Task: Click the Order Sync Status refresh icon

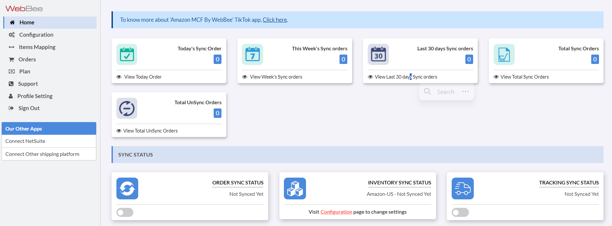Action: click(127, 188)
